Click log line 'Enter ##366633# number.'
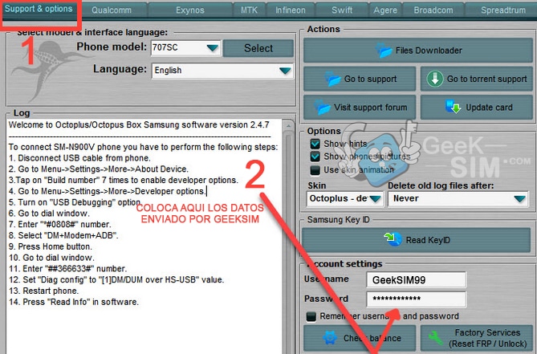 67,269
